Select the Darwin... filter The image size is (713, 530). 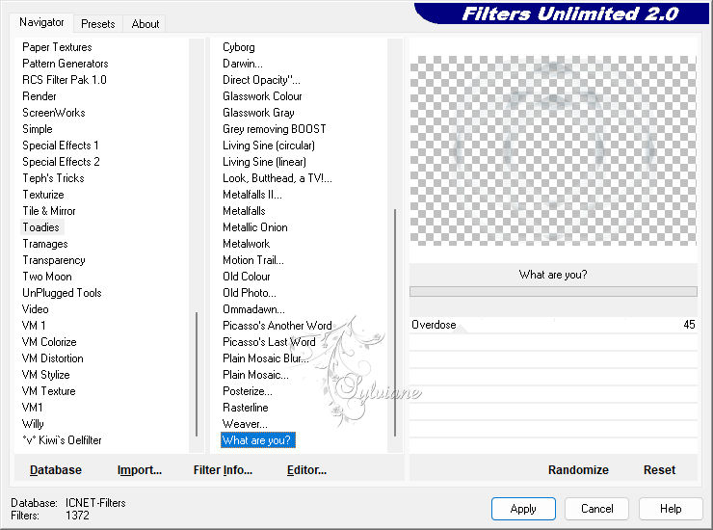pyautogui.click(x=243, y=64)
